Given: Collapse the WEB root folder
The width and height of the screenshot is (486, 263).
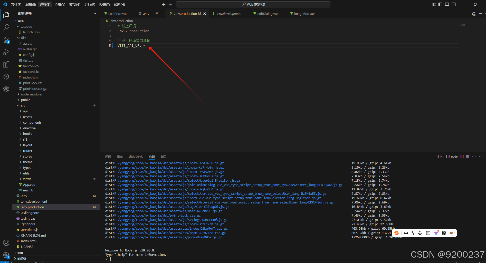Looking at the screenshot, I should pyautogui.click(x=56, y=21).
